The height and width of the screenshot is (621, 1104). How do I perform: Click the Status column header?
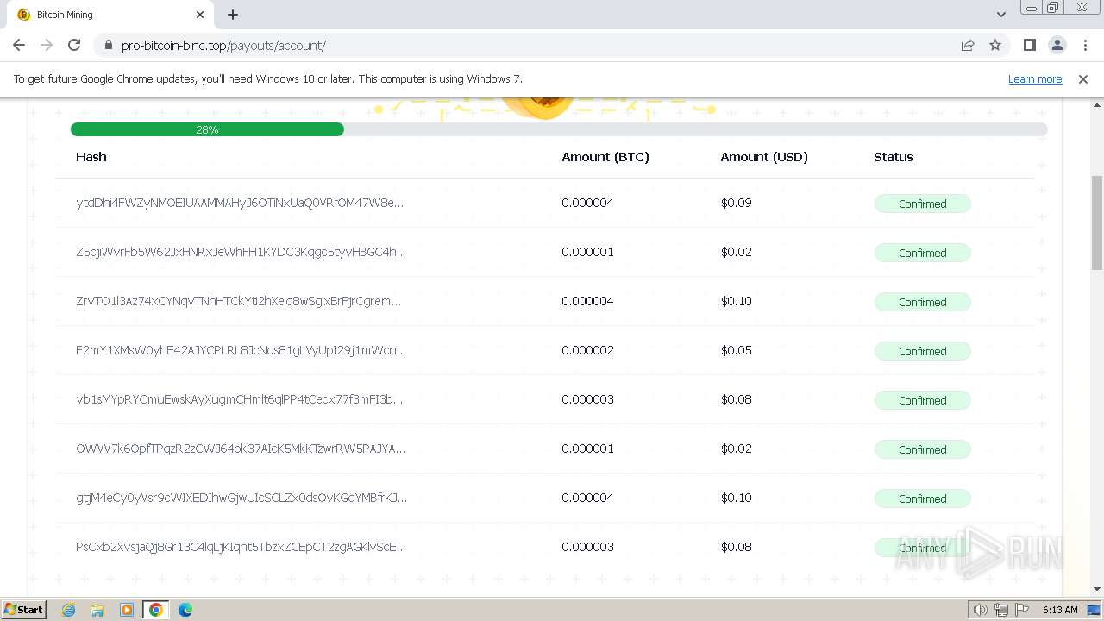tap(894, 157)
